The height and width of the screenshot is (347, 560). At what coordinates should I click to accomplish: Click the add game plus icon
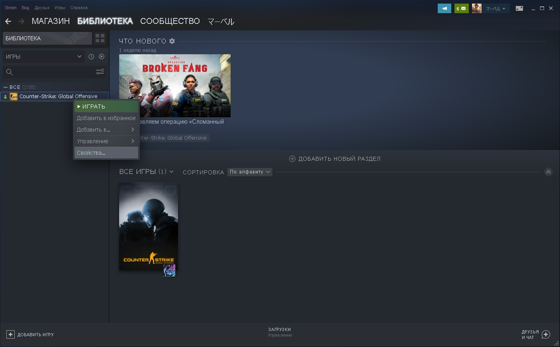coord(10,334)
